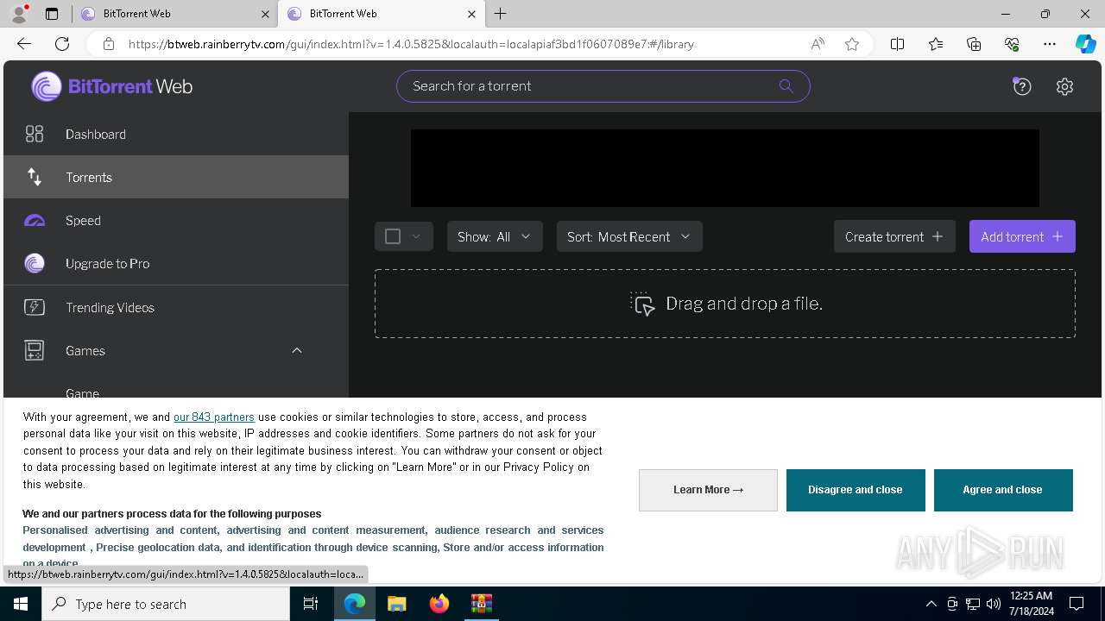Click the Add torrent button
The height and width of the screenshot is (621, 1105).
pyautogui.click(x=1022, y=236)
